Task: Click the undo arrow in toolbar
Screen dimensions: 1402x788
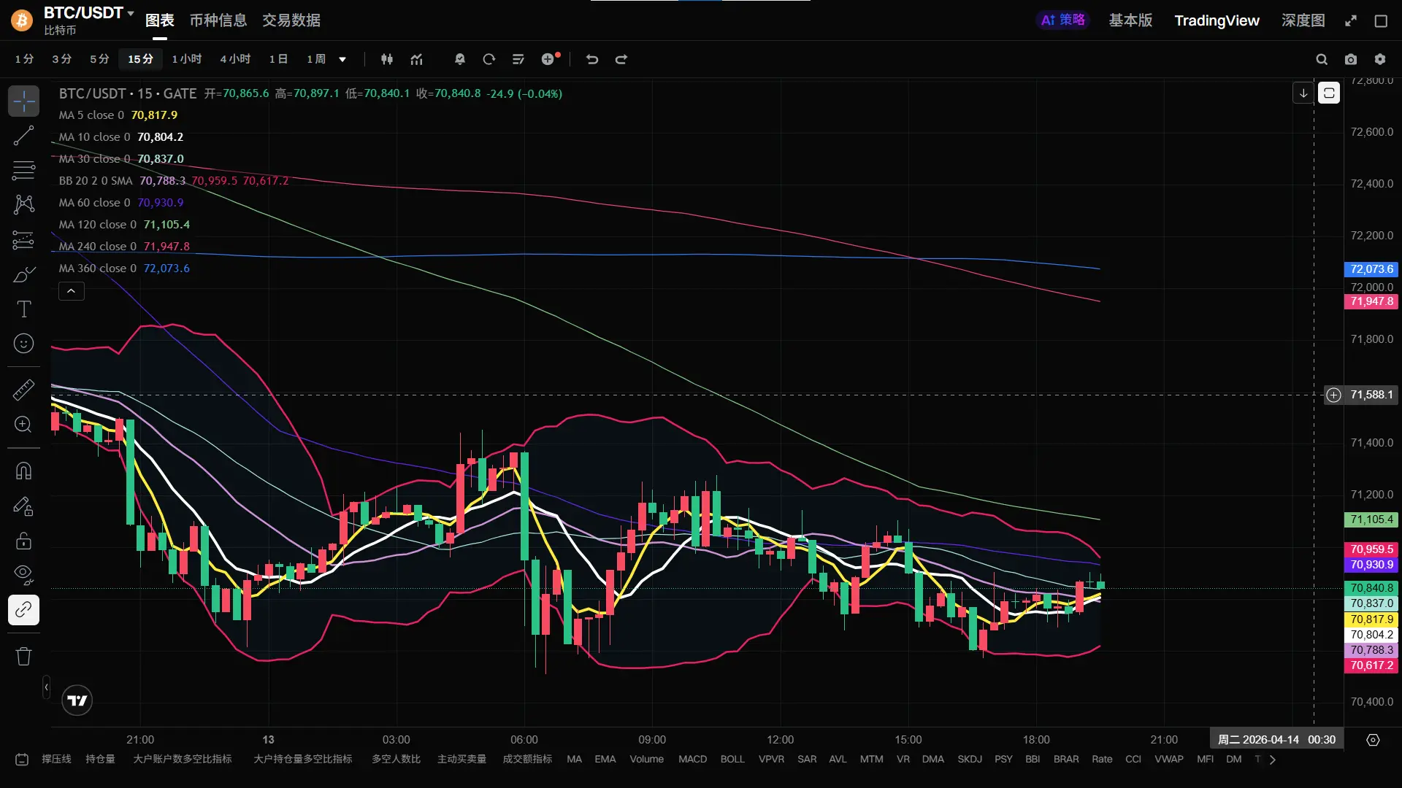Action: click(592, 59)
